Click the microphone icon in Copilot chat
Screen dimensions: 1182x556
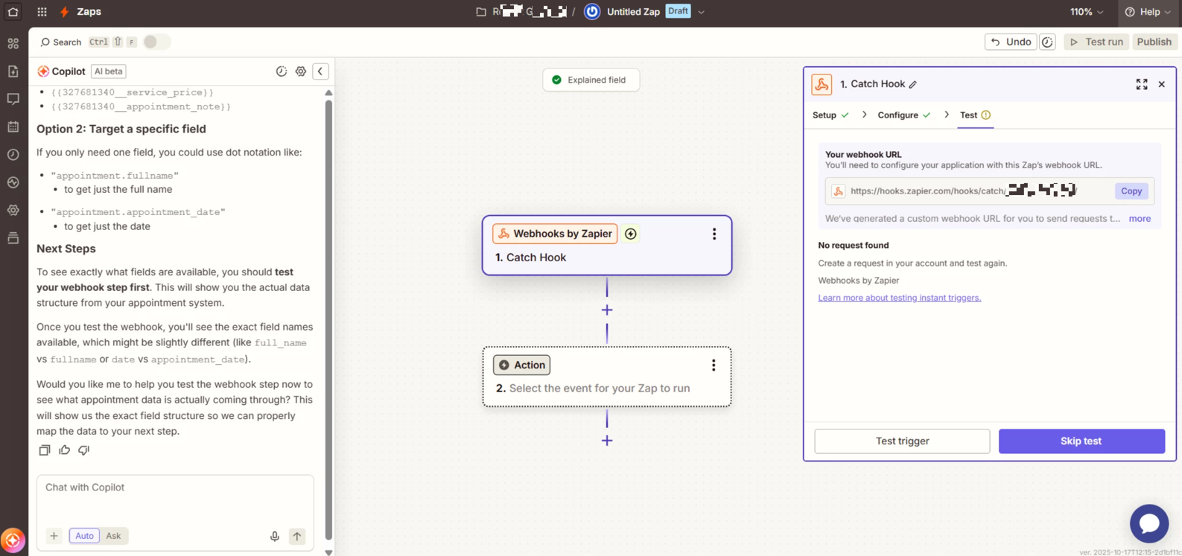tap(275, 536)
